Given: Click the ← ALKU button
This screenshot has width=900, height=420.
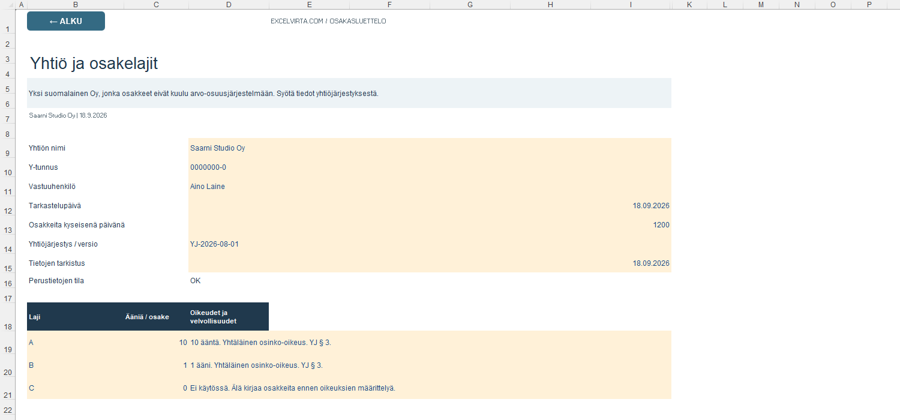Looking at the screenshot, I should 66,21.
